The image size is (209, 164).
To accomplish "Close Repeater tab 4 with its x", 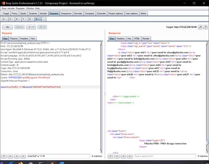I will (x=6, y=19).
